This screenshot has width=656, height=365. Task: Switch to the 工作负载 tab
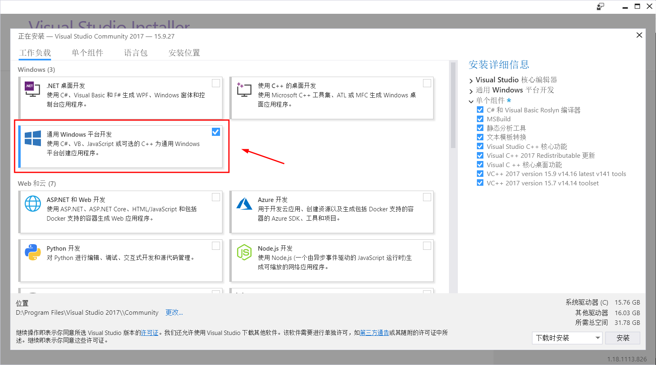tap(35, 53)
